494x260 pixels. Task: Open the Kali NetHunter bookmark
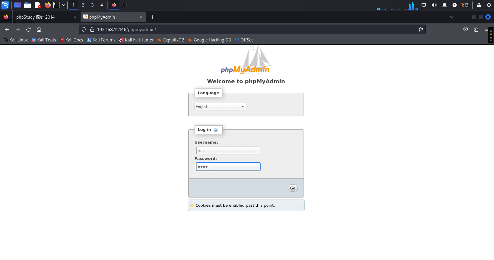(x=136, y=40)
